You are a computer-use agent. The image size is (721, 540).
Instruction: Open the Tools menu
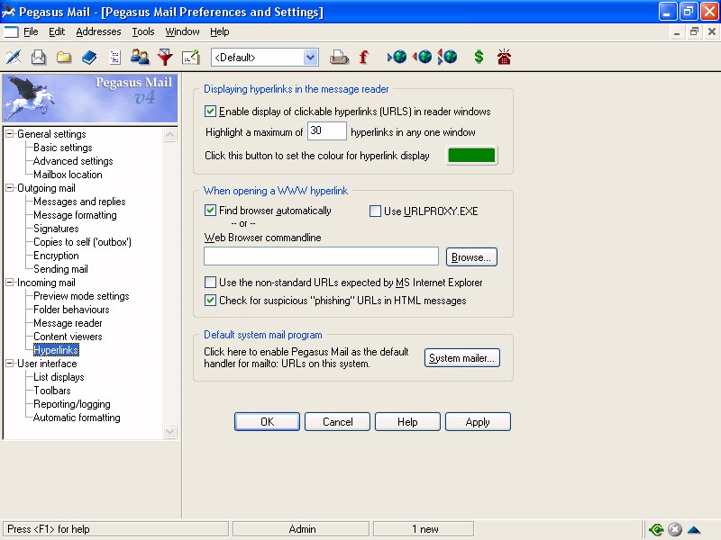pyautogui.click(x=143, y=31)
